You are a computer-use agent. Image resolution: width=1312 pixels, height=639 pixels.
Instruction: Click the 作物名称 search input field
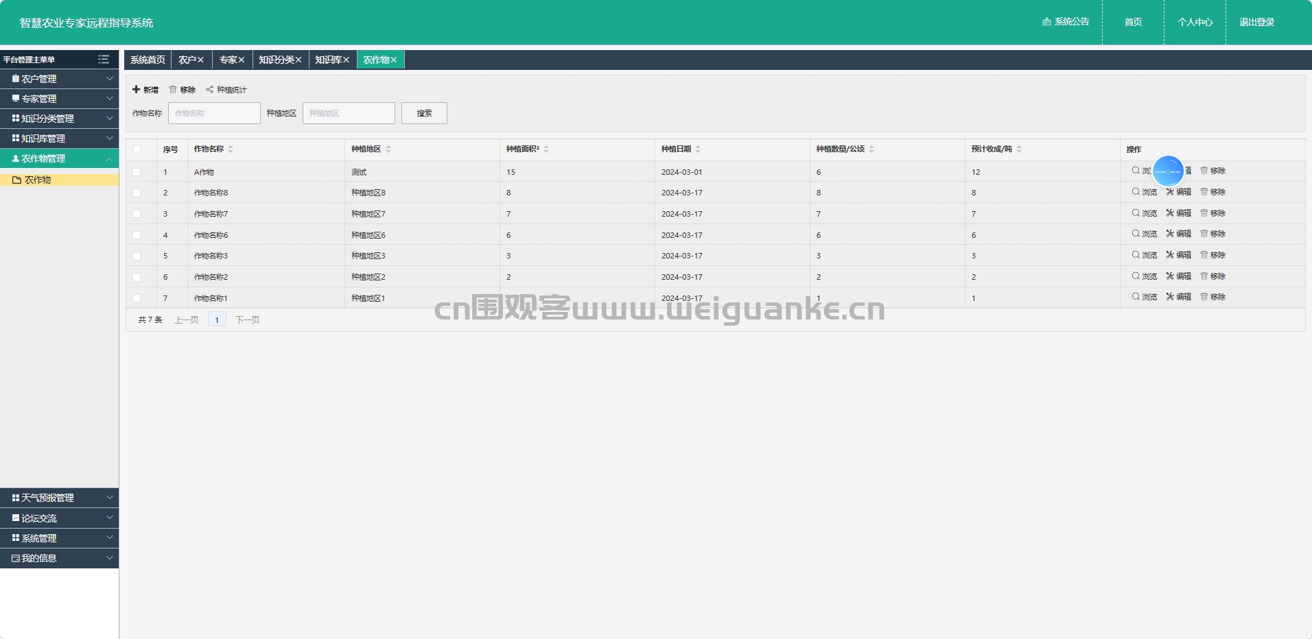point(214,113)
